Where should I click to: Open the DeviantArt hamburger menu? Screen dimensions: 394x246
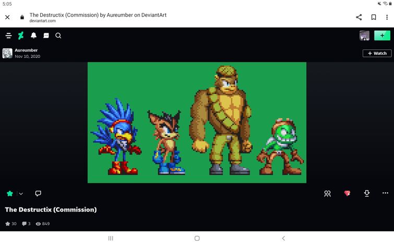(x=8, y=35)
